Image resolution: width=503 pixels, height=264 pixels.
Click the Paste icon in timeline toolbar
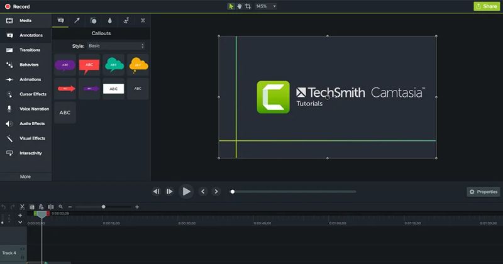[x=41, y=207]
